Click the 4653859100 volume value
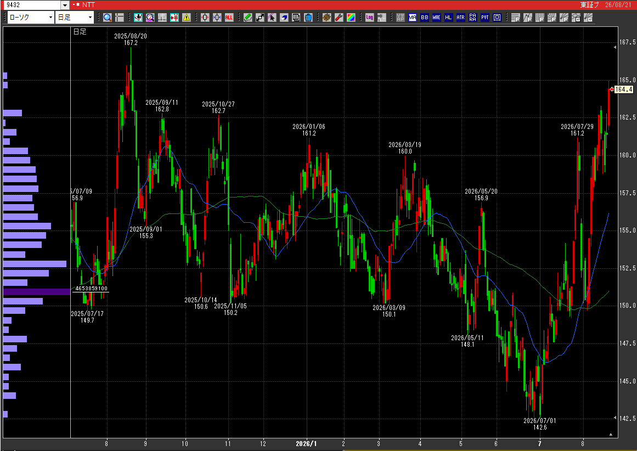 tap(92, 289)
